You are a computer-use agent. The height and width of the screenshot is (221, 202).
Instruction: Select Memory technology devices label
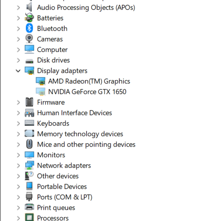point(80,134)
